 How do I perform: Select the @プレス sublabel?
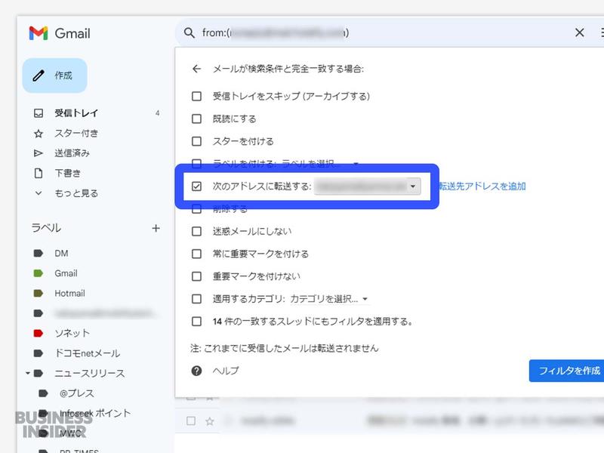(77, 393)
